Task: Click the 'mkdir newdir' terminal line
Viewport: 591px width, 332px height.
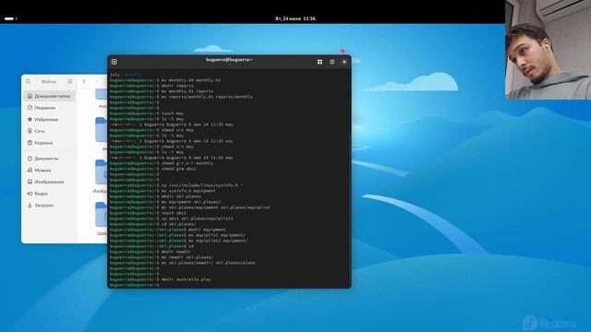Action: pos(151,252)
